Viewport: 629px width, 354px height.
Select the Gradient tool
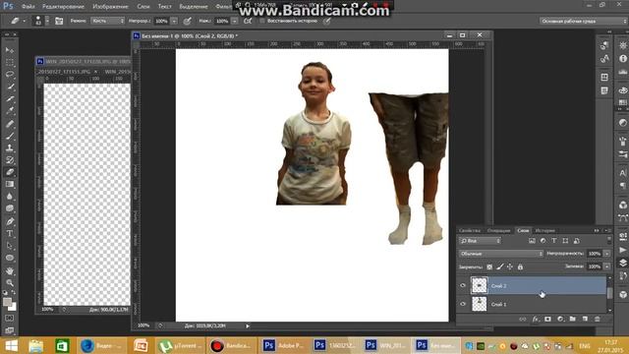pyautogui.click(x=10, y=184)
